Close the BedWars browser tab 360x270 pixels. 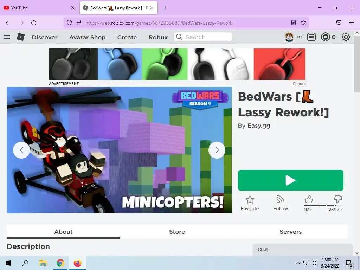pos(152,8)
